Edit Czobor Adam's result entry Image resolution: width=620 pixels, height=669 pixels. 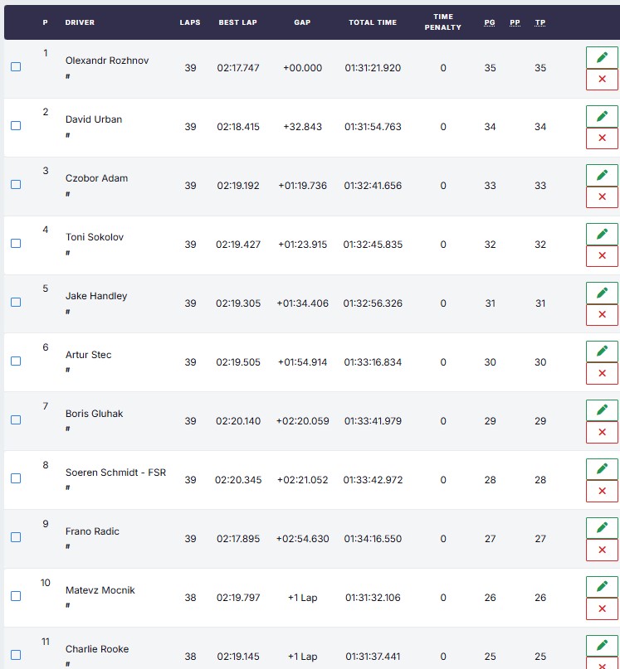pos(602,176)
